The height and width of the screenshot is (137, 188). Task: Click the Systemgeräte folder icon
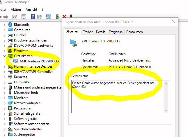click(x=10, y=134)
